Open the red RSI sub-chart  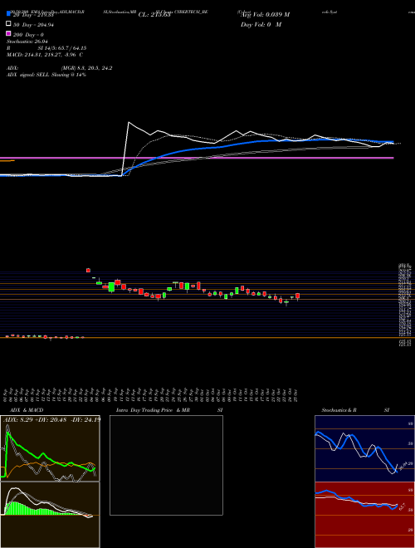click(x=364, y=515)
